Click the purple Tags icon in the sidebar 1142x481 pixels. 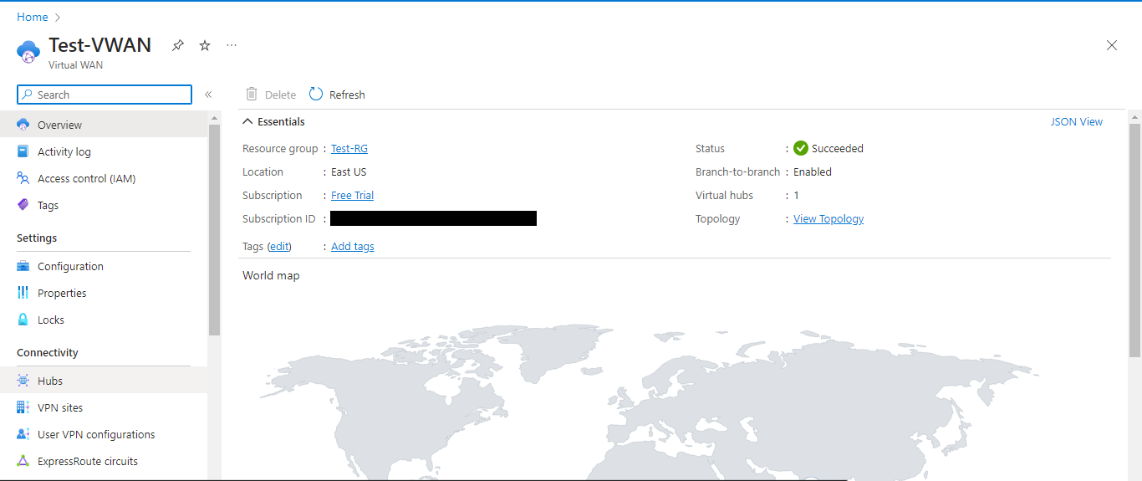click(23, 205)
